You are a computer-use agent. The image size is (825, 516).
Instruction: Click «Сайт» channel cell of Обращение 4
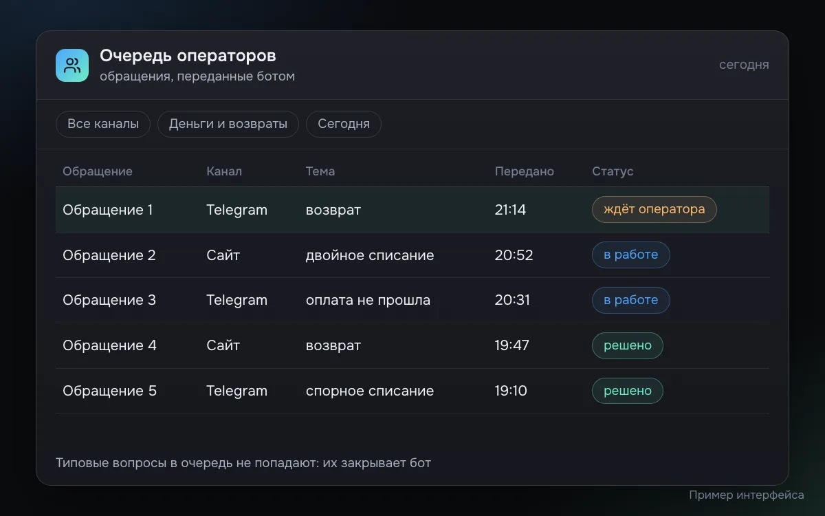pyautogui.click(x=223, y=346)
